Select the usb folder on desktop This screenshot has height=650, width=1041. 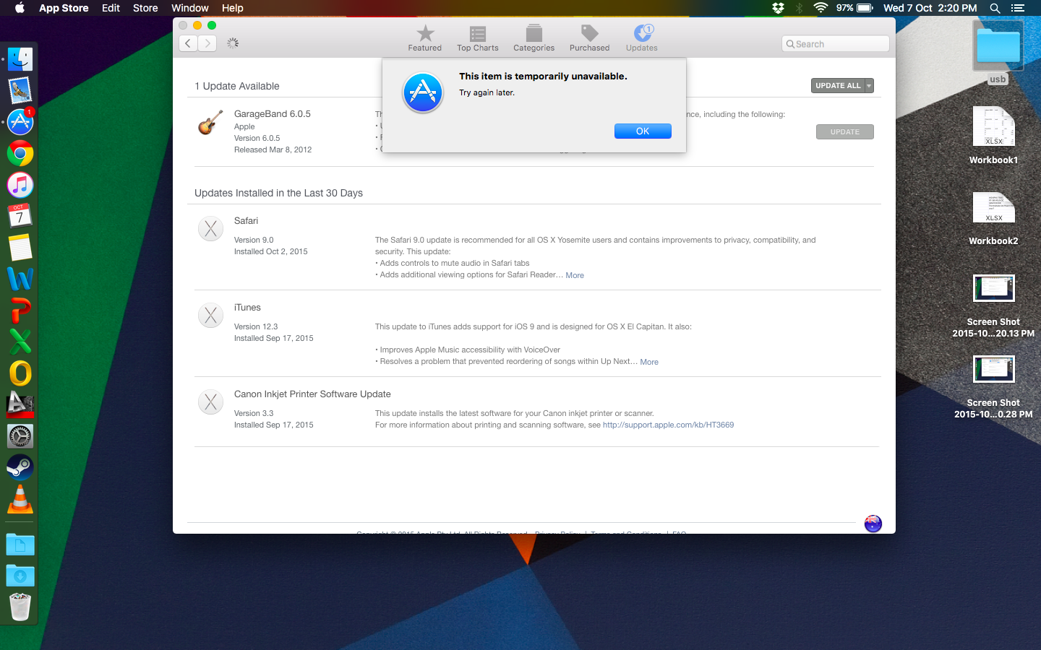coord(998,52)
